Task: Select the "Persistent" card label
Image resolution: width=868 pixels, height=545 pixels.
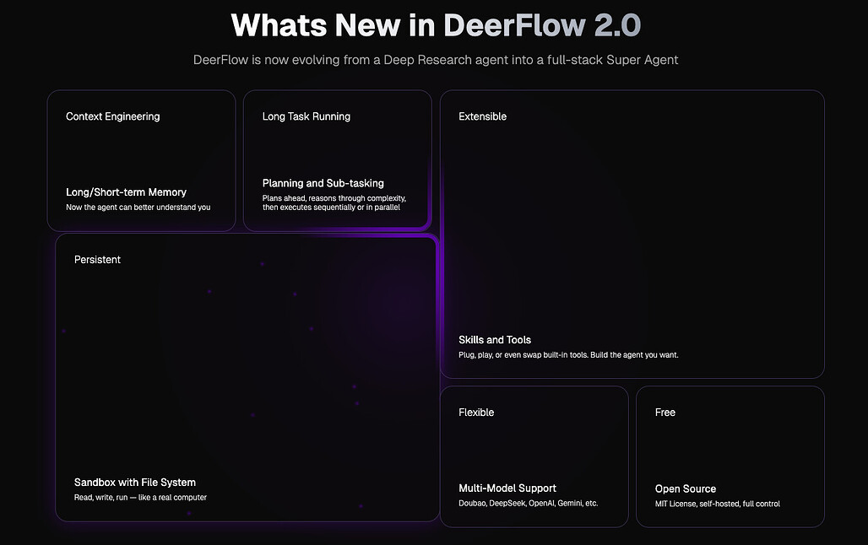Action: (97, 260)
